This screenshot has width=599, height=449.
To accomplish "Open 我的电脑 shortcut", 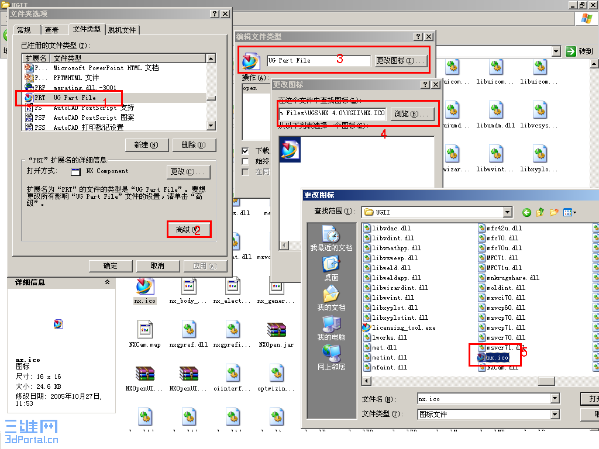I will pyautogui.click(x=331, y=329).
